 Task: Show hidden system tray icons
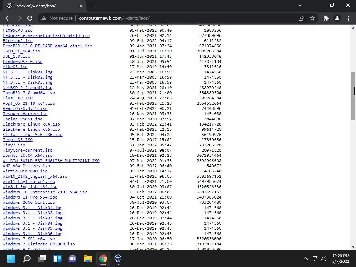click(306, 259)
